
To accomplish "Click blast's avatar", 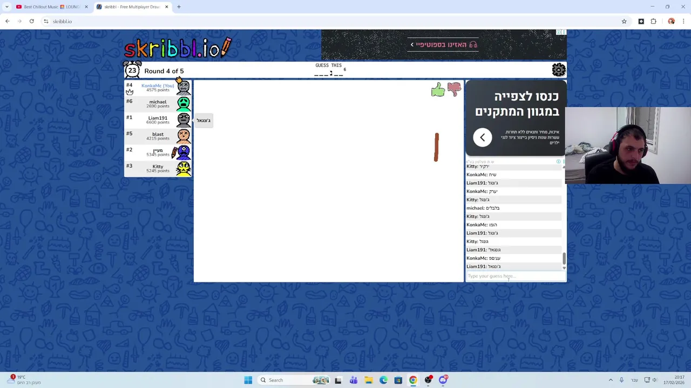I will pyautogui.click(x=184, y=136).
